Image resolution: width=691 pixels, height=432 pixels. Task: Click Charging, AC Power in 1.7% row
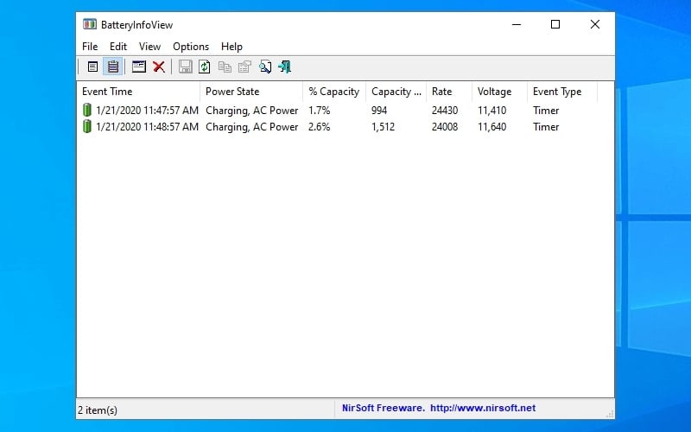tap(251, 111)
